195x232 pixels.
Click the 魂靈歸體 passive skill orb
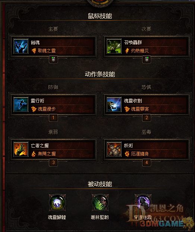coord(57,203)
